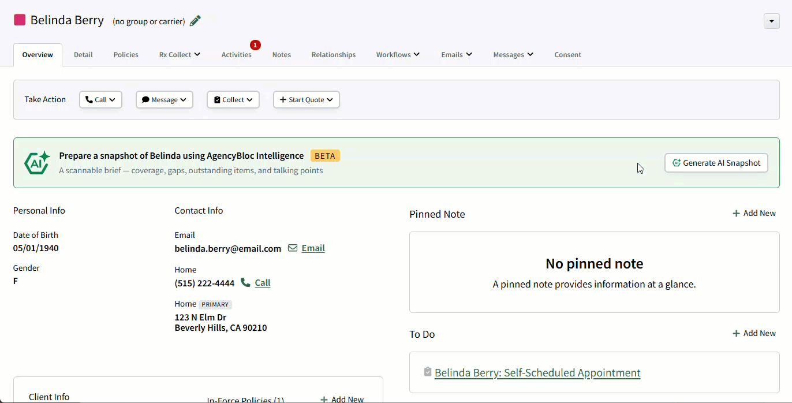792x403 pixels.
Task: Click the phone number (515) 222-4444
Action: [204, 283]
